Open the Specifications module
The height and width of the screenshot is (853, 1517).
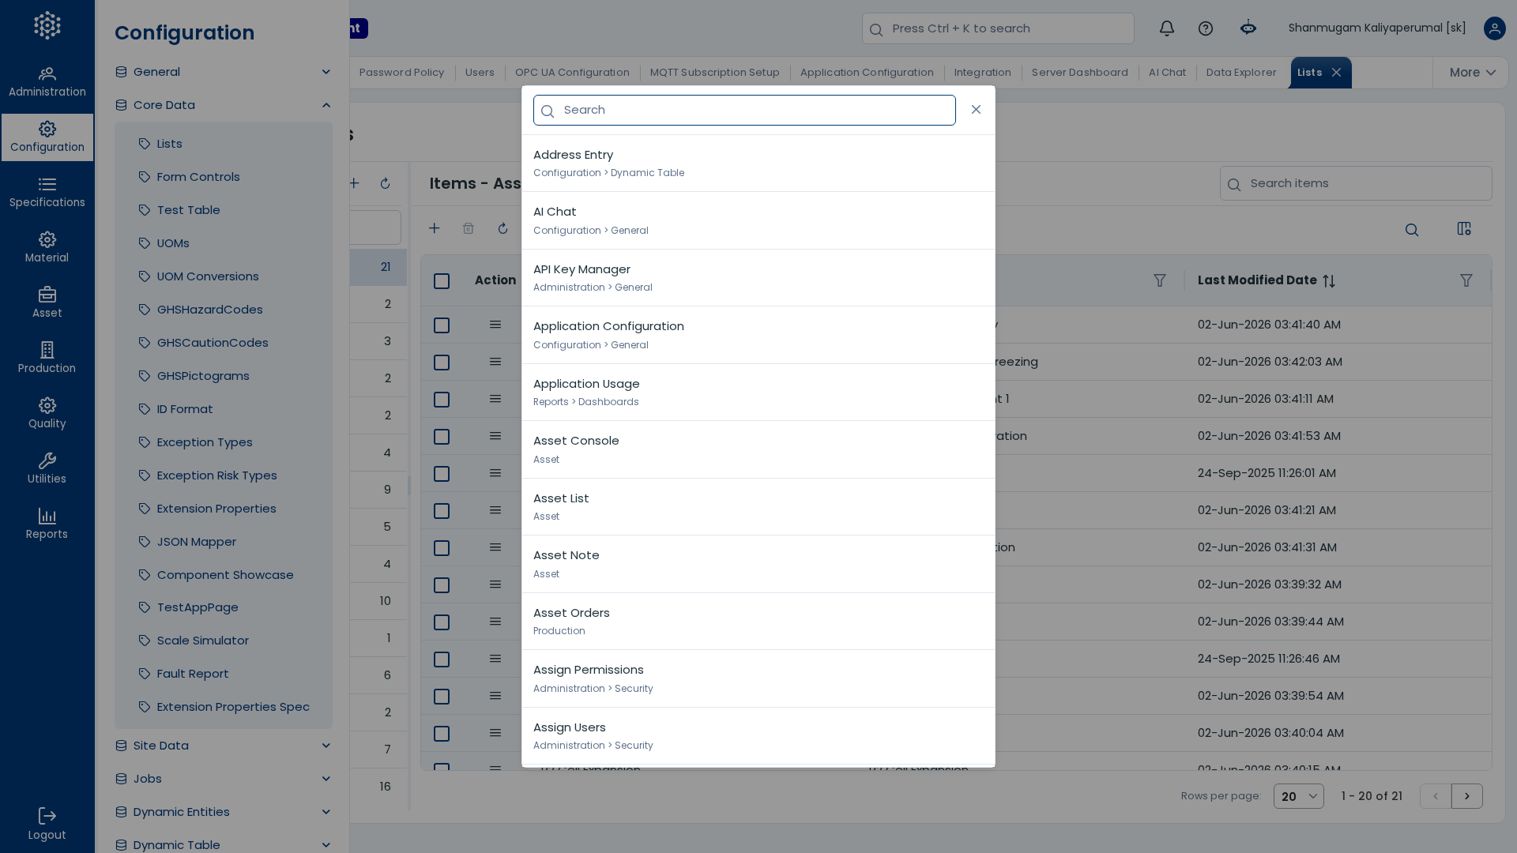click(47, 193)
